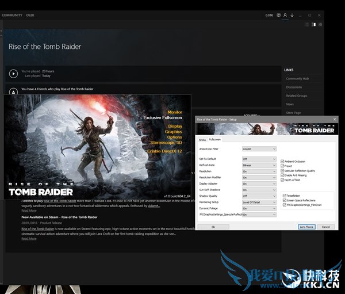
Task: Click the Enable DirectX 12 launcher option
Action: pyautogui.click(x=164, y=151)
